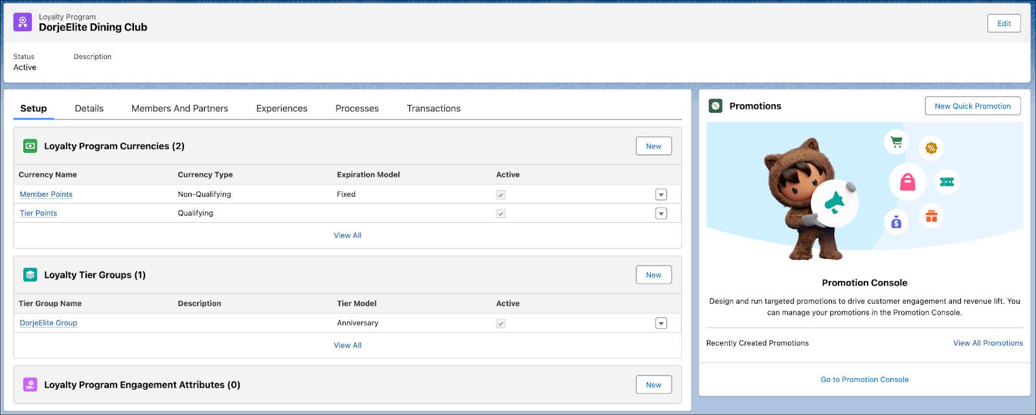This screenshot has height=415, width=1036.
Task: Click New in Loyalty Program Currencies
Action: [653, 146]
